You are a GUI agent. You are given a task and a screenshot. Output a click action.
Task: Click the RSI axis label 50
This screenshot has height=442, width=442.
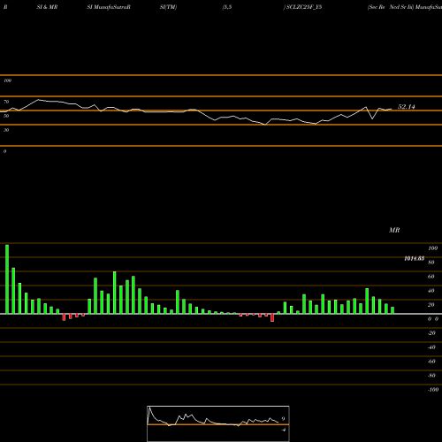click(6, 116)
